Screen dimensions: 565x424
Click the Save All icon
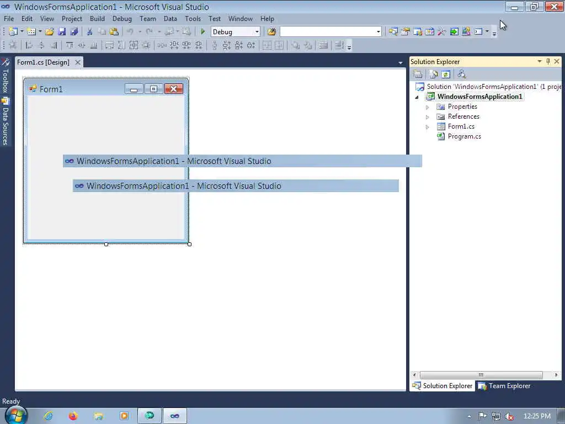74,31
